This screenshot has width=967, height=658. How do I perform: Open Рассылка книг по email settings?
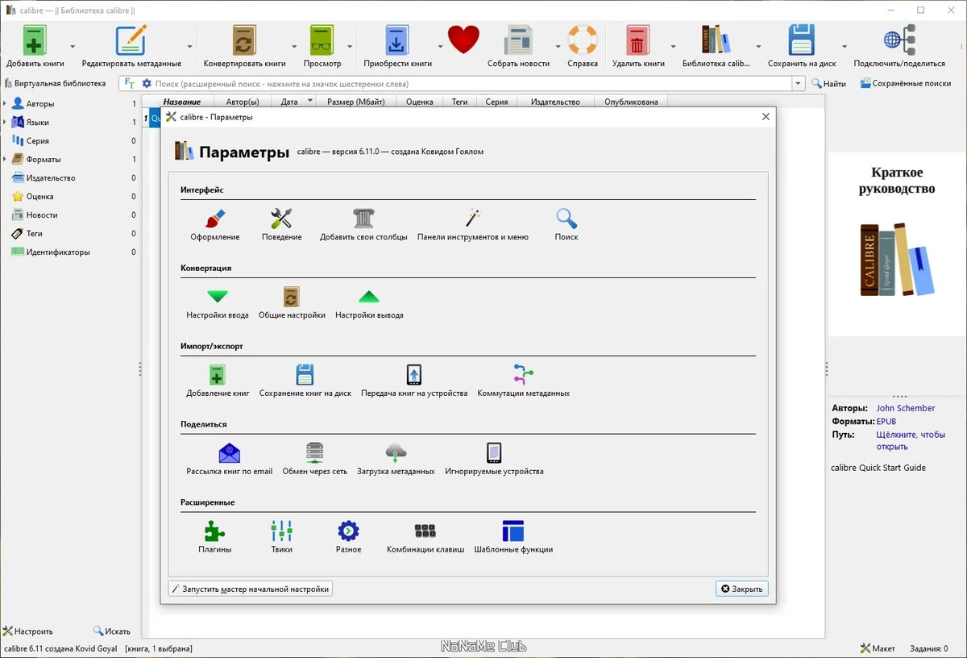point(230,460)
